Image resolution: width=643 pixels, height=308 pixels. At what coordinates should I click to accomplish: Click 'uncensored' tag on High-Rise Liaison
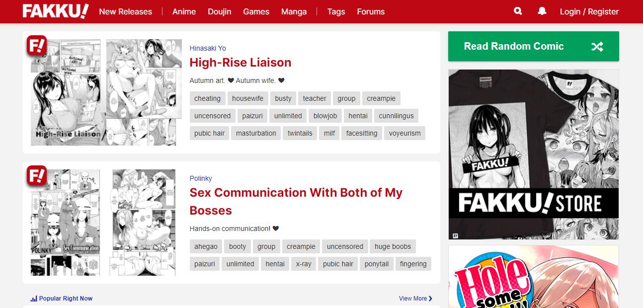click(212, 116)
